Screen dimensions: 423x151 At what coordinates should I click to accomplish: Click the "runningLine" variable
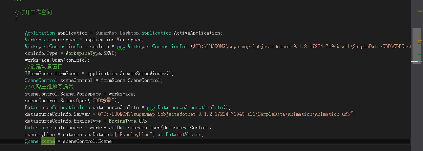pyautogui.click(x=40, y=134)
